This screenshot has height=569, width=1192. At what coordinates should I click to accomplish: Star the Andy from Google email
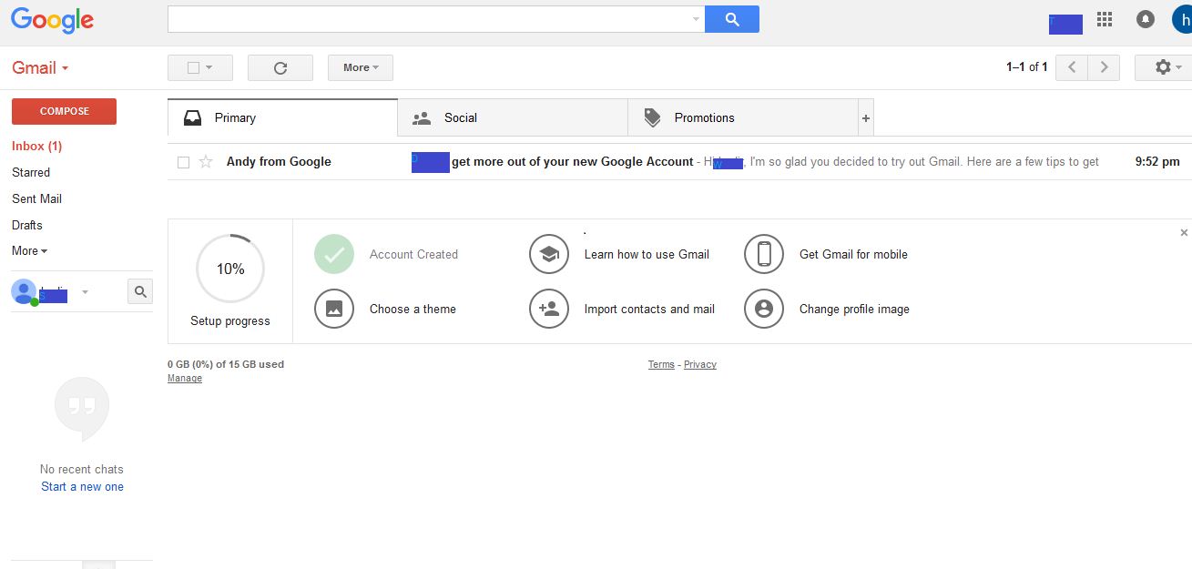pos(206,162)
